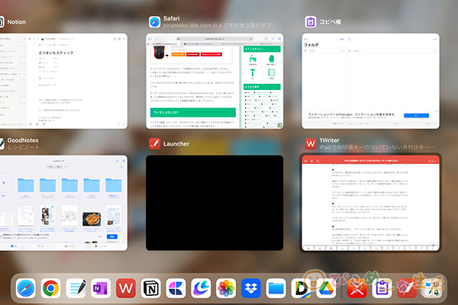Viewport: 458px width, 305px height.
Task: Open Dropbox from the dock
Action: click(251, 288)
